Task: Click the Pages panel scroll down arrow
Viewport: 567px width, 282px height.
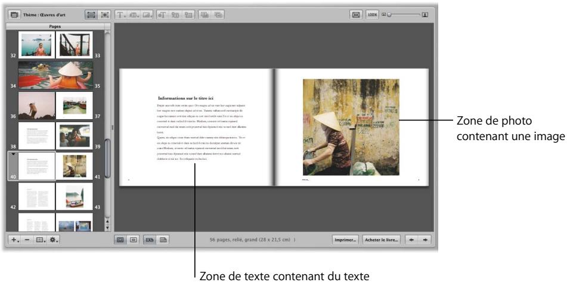Action: pyautogui.click(x=107, y=227)
